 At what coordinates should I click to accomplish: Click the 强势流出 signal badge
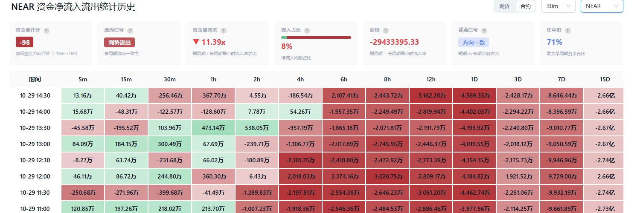(x=119, y=42)
